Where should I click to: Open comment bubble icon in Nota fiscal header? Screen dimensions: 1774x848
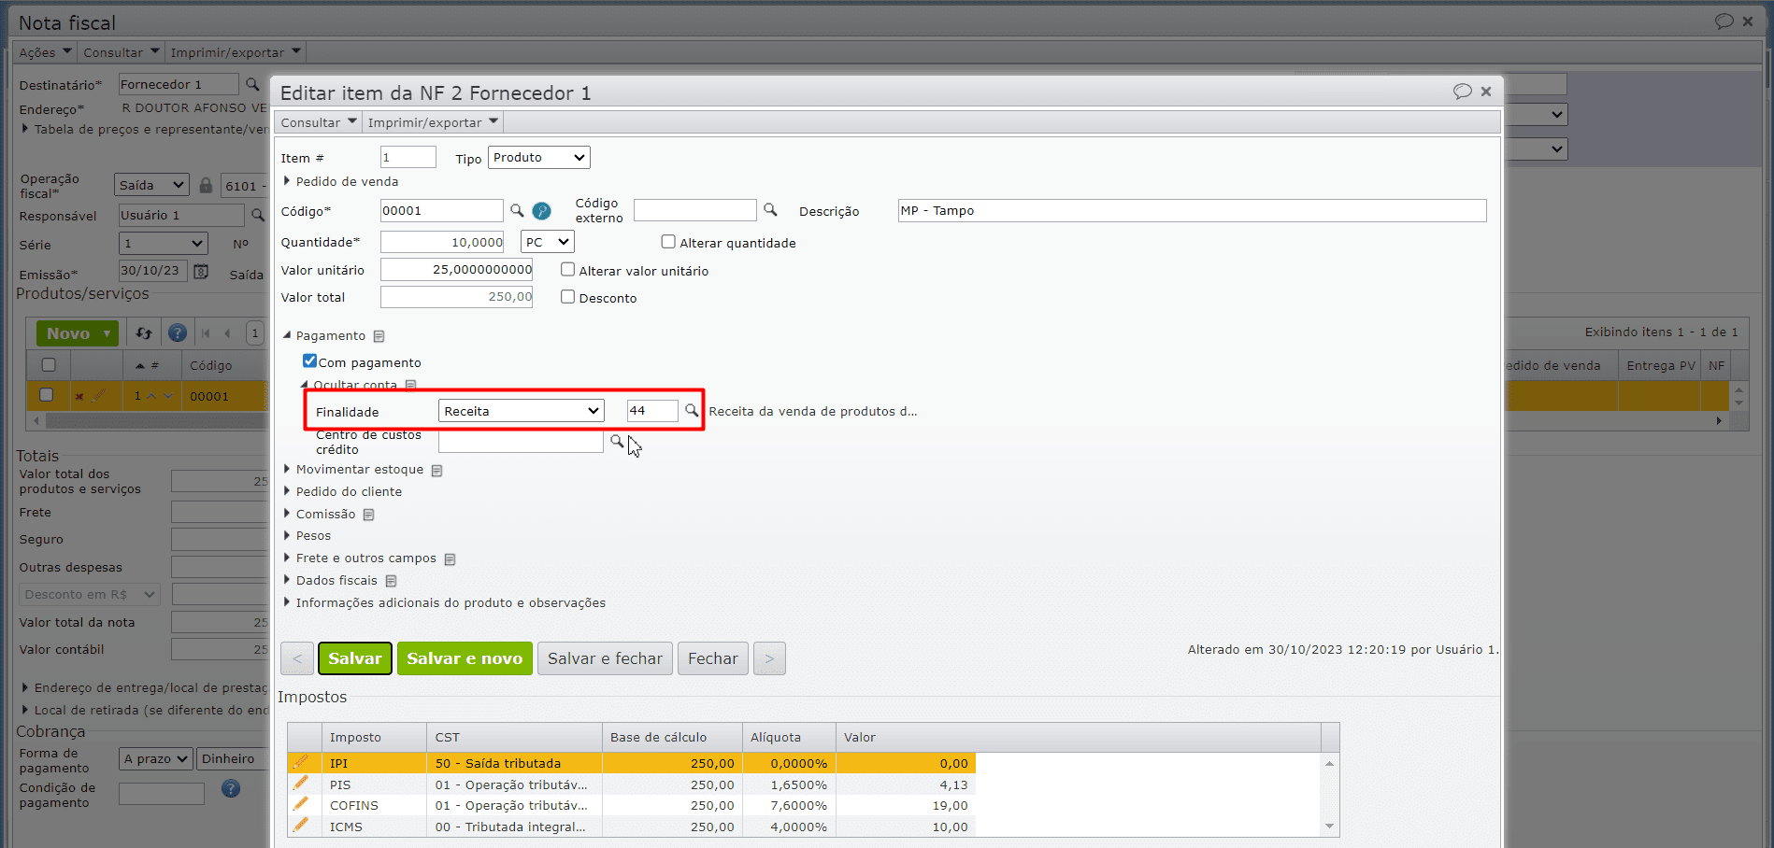1724,21
